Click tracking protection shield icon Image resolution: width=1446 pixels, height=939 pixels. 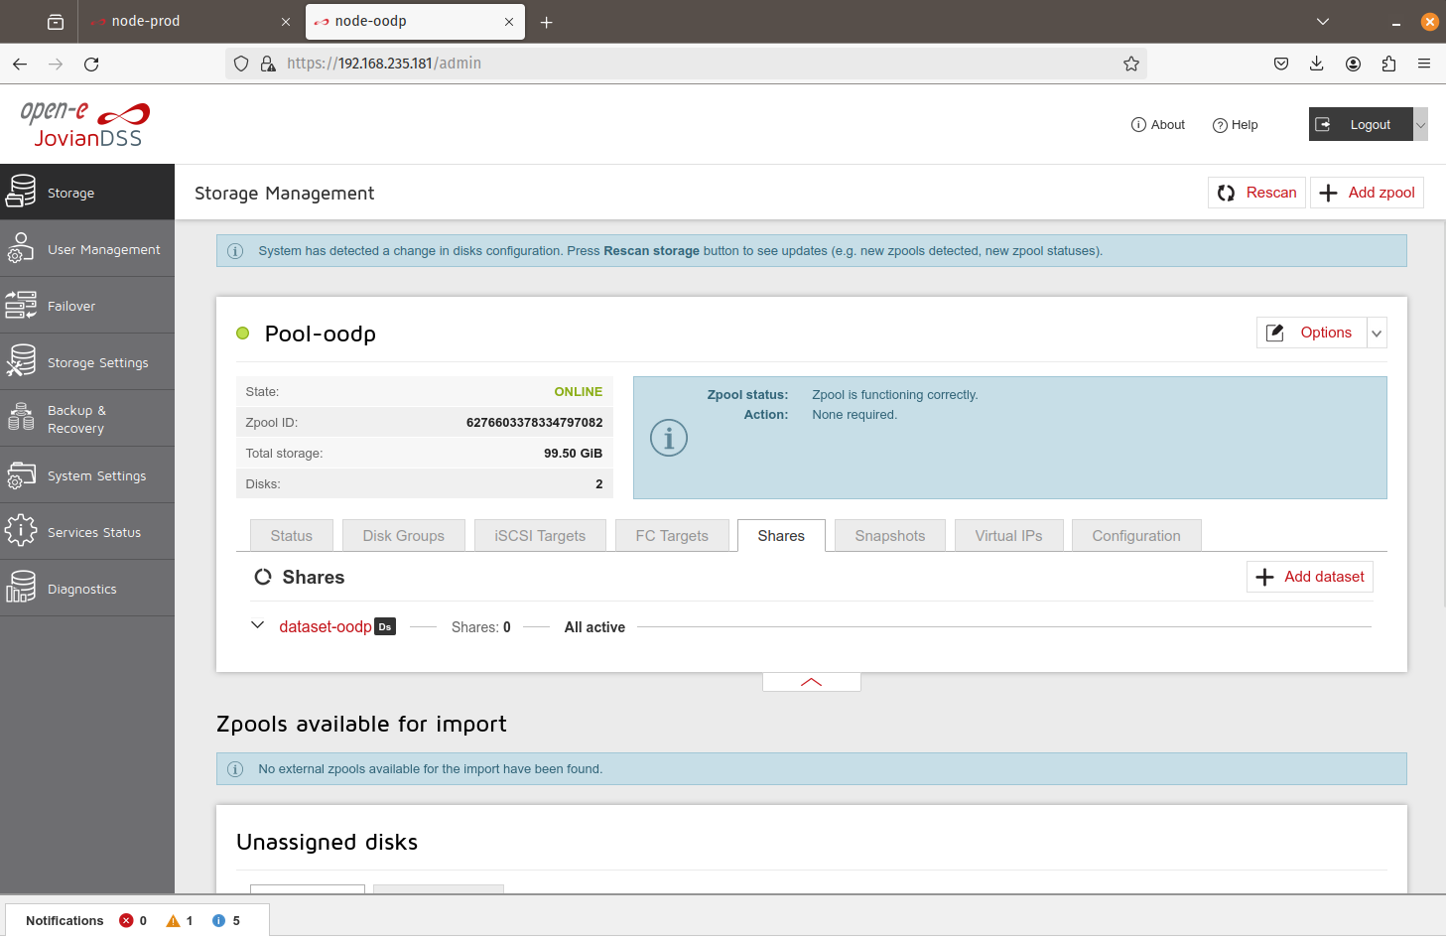click(x=241, y=64)
